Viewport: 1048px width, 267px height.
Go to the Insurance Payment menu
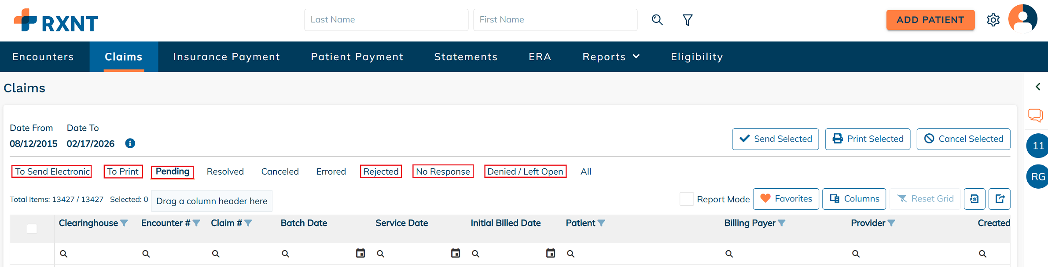pyautogui.click(x=227, y=57)
